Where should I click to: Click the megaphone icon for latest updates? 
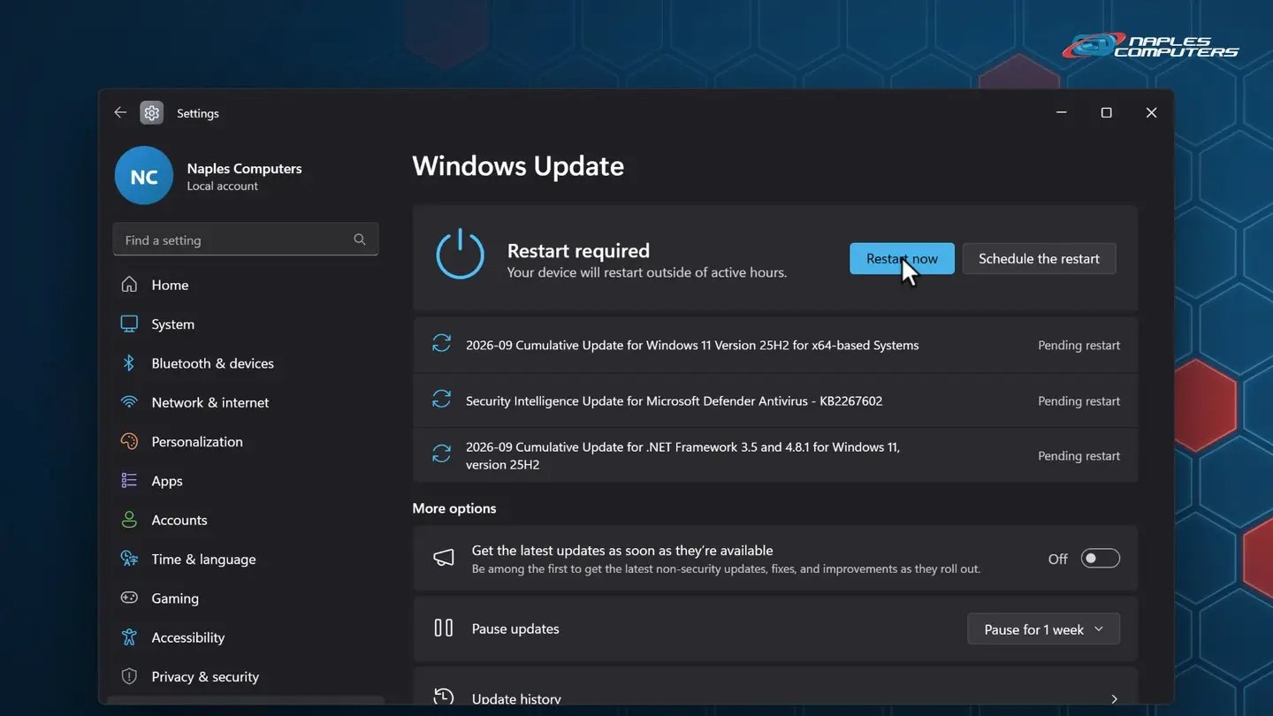tap(444, 559)
